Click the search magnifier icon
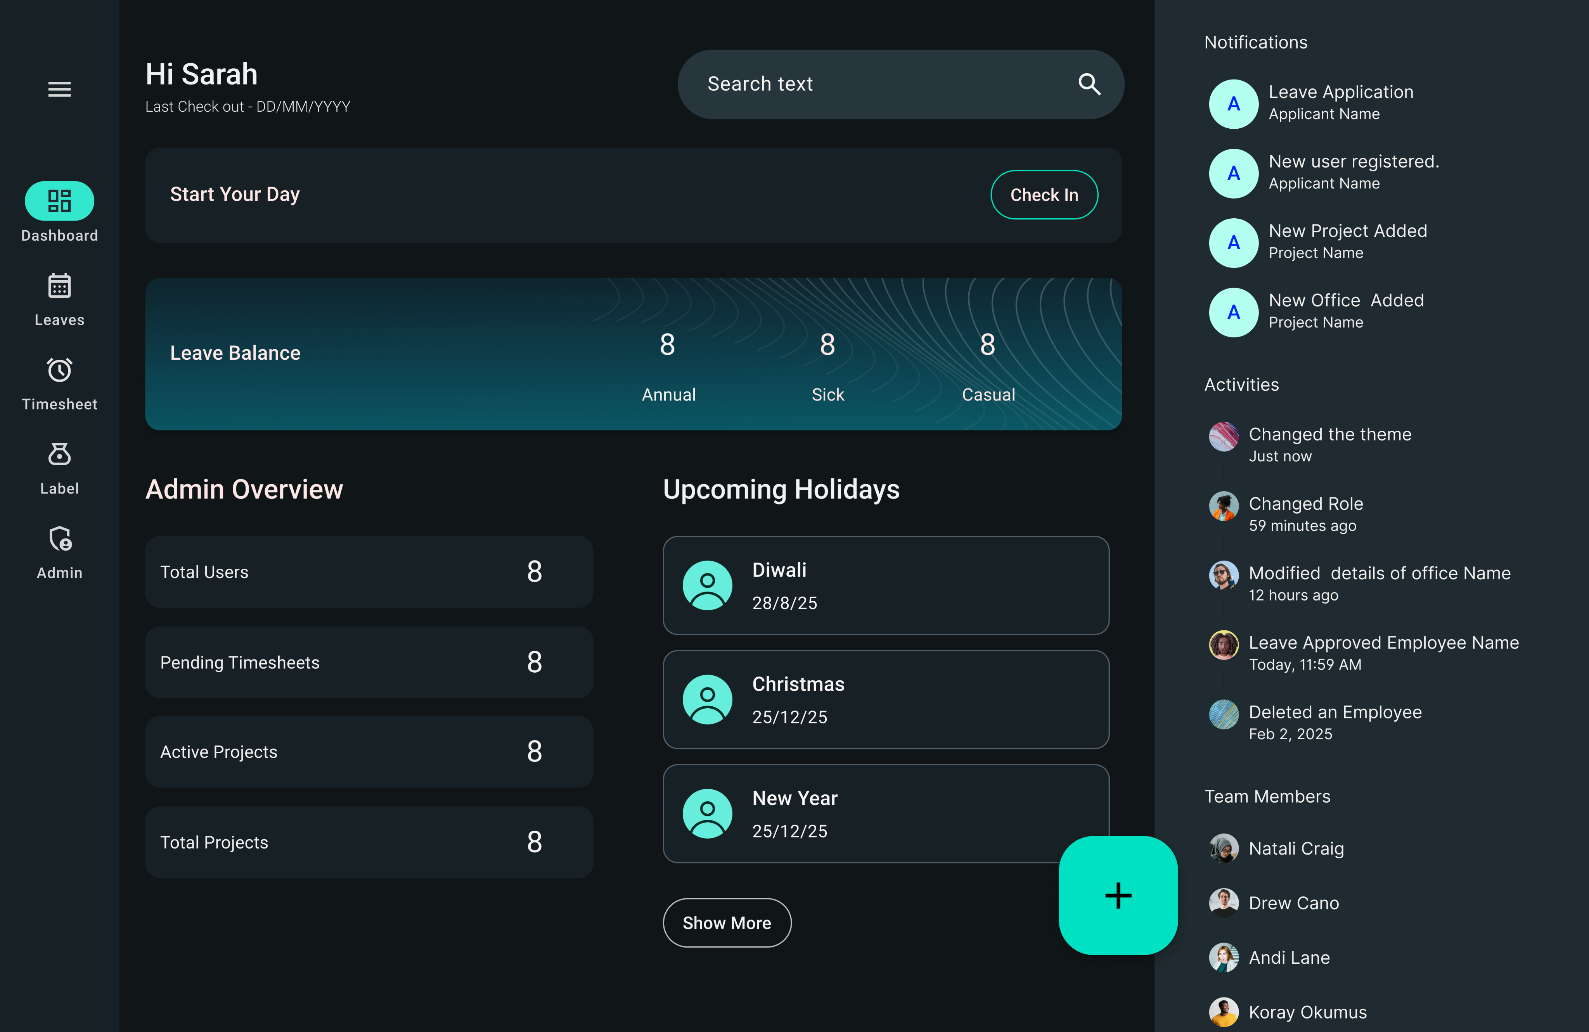The image size is (1589, 1032). (x=1089, y=84)
